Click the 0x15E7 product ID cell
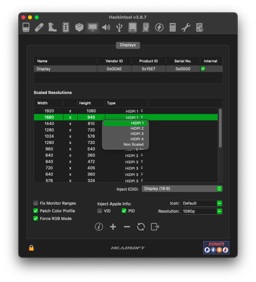This screenshot has height=282, width=256. (x=148, y=69)
